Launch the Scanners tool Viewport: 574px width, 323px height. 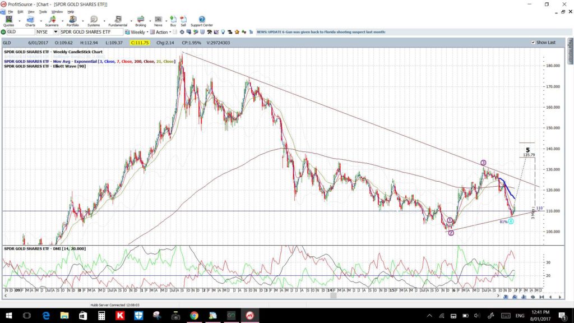coord(52,21)
